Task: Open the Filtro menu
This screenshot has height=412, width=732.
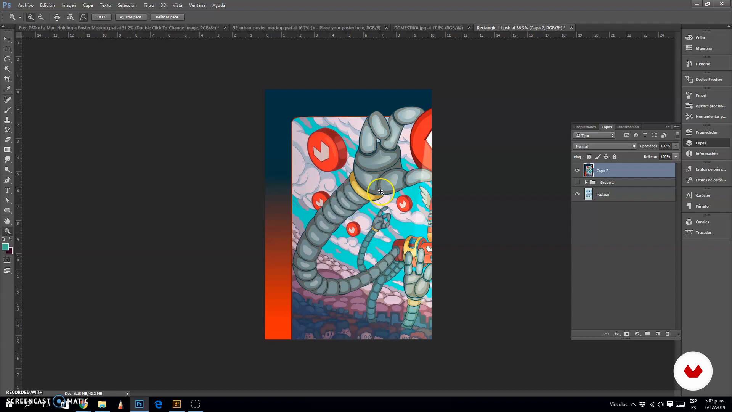Action: pos(149,5)
